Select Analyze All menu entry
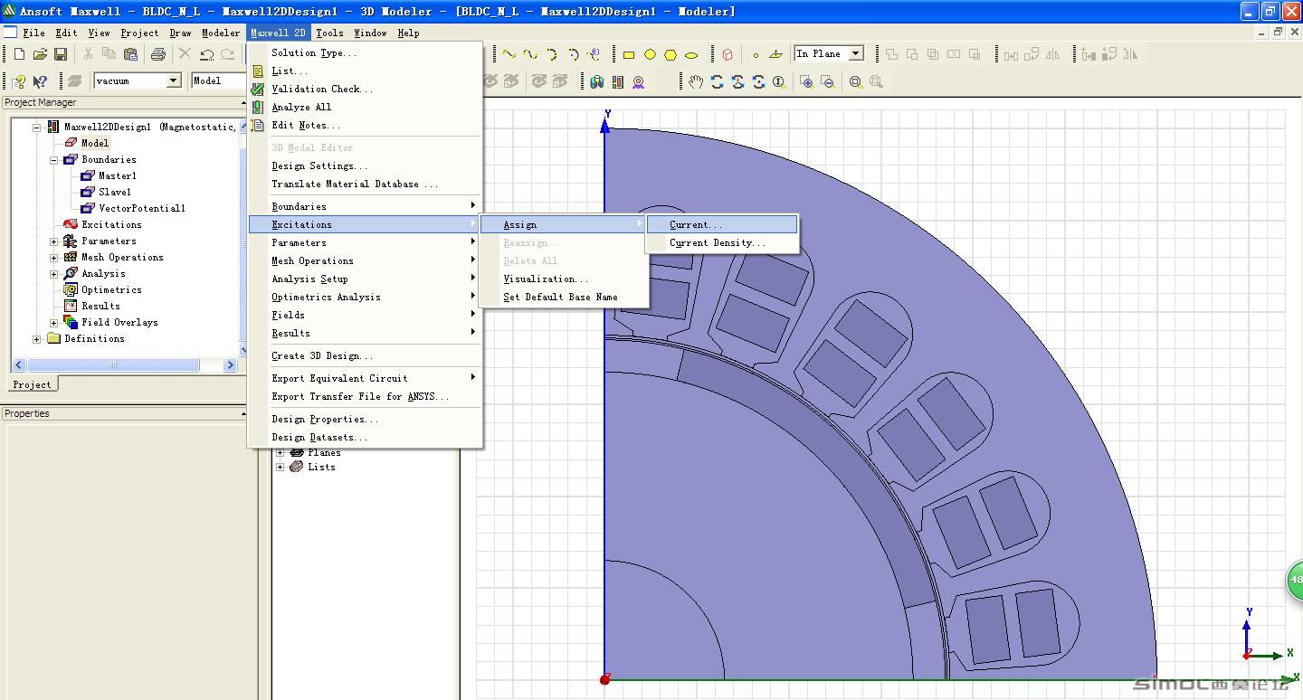1303x700 pixels. pos(365,107)
